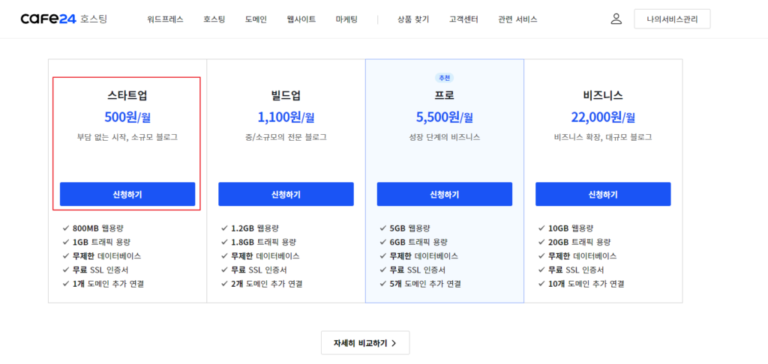Click 신청하기 for the 프로 plan

[x=444, y=194]
